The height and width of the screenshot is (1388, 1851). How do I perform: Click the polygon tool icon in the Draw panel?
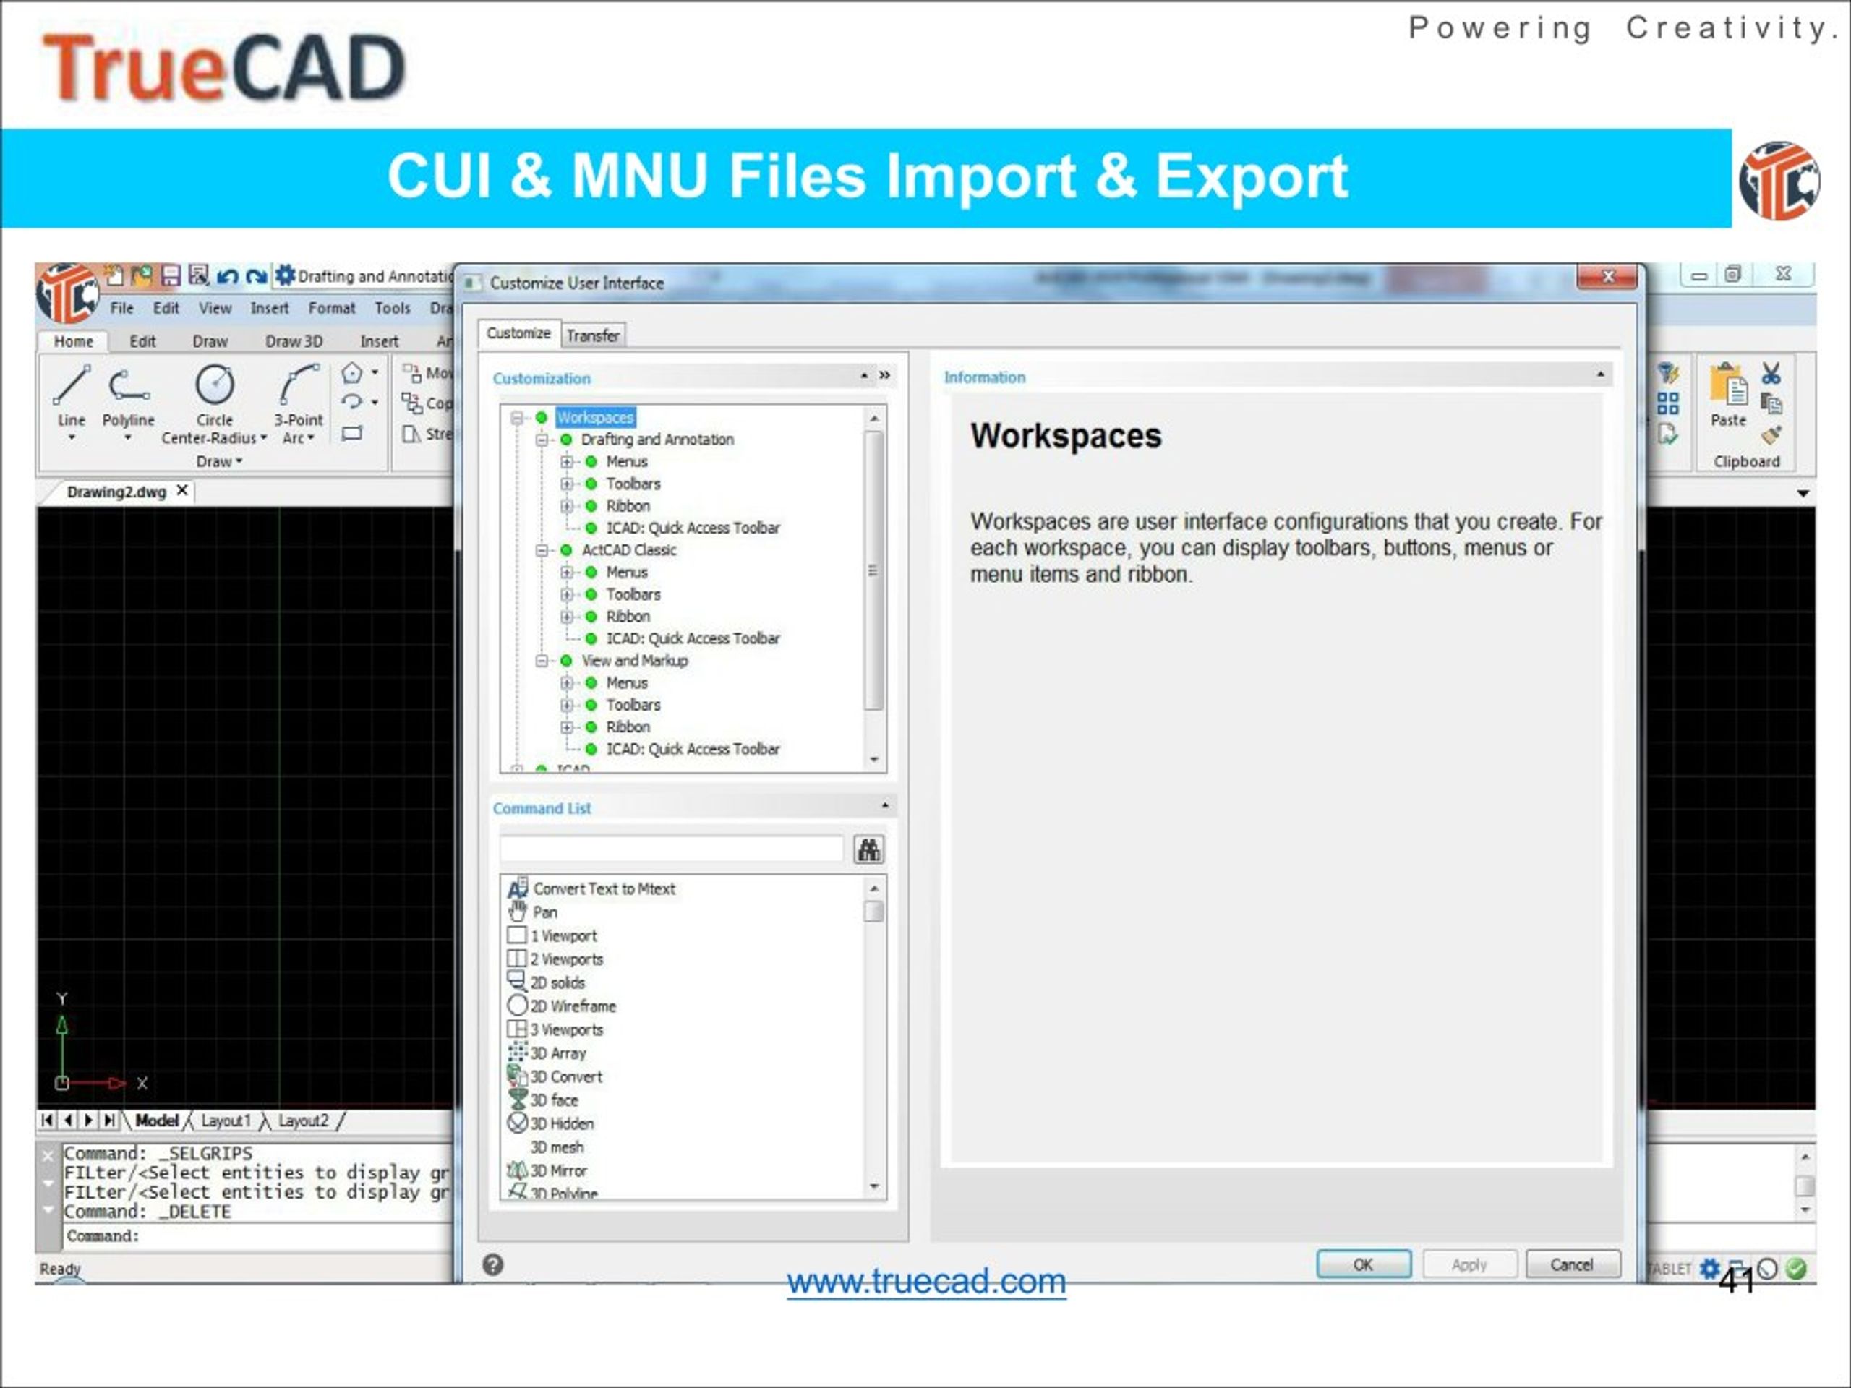(x=352, y=372)
